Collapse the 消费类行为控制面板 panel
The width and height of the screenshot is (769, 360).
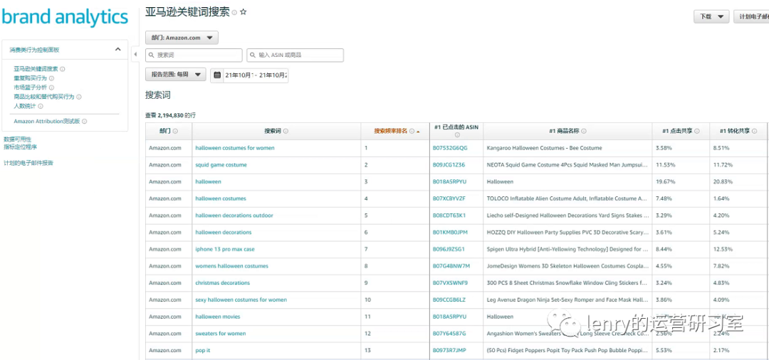pos(117,50)
